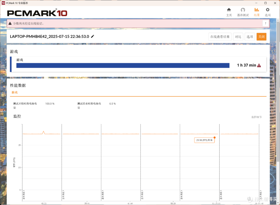Click the 41:40 time axis label
Screen dimensions: 280x205
coord(130,203)
